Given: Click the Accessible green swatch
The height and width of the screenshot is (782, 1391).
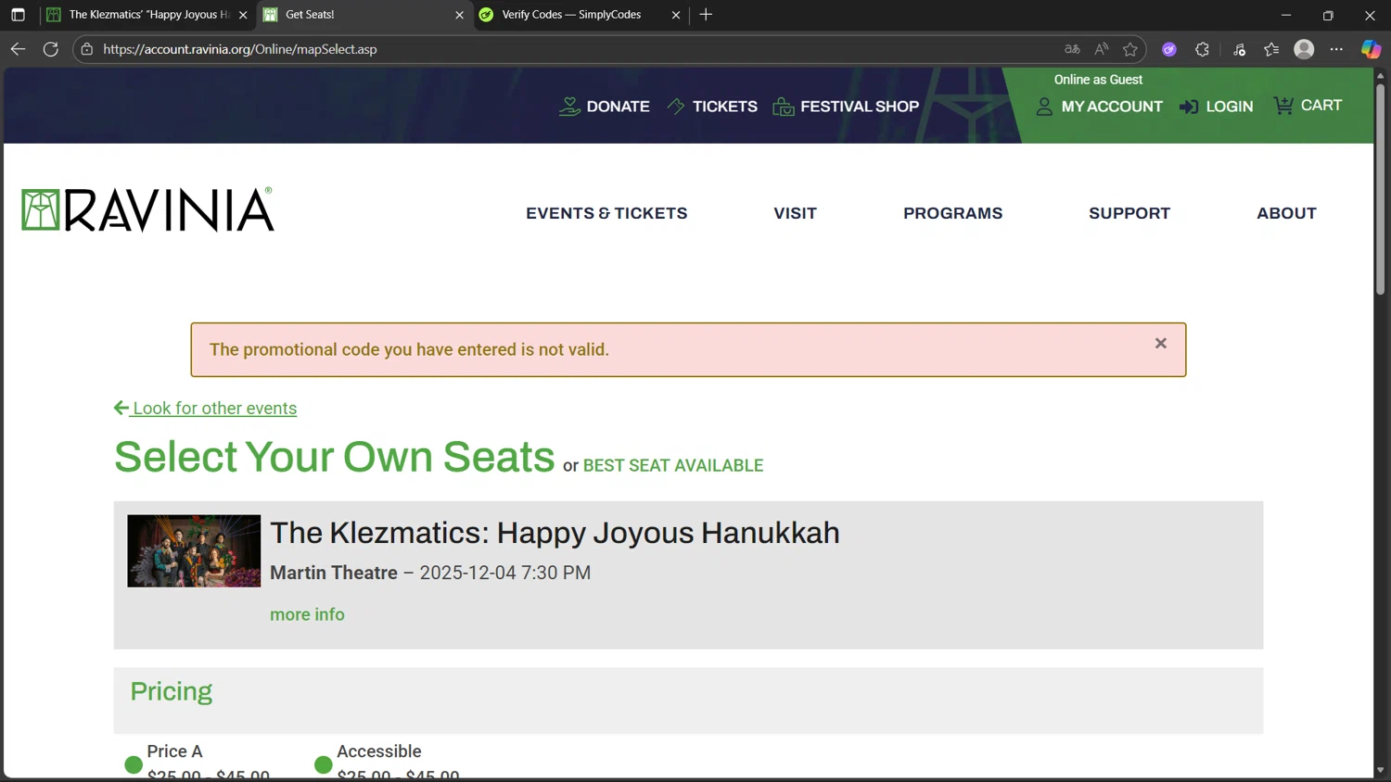Looking at the screenshot, I should (323, 765).
